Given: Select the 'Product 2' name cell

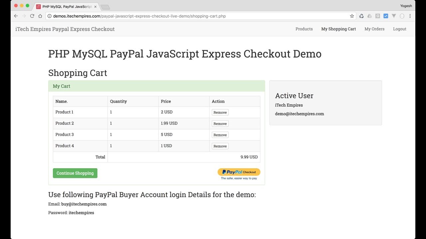Looking at the screenshot, I should pyautogui.click(x=80, y=123).
